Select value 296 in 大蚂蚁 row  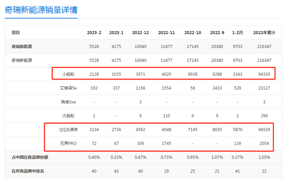coord(264,116)
